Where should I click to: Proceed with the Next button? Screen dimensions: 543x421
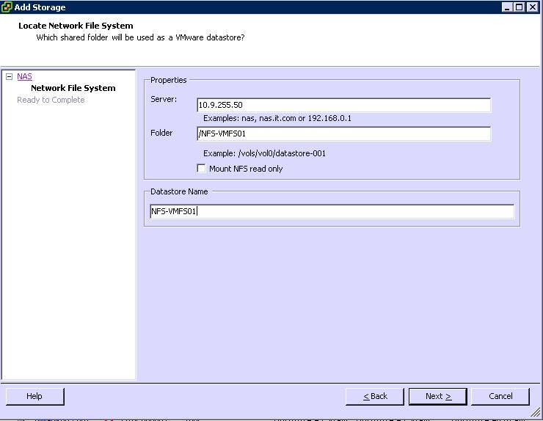click(438, 396)
